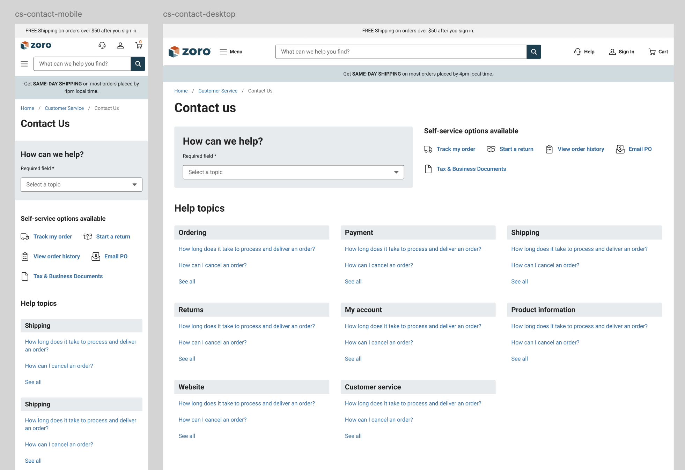The width and height of the screenshot is (685, 470).
Task: Open Track my order link on desktop
Action: coord(456,149)
